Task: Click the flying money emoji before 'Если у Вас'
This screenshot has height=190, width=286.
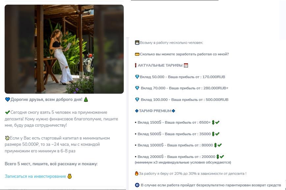Action: tap(7, 138)
